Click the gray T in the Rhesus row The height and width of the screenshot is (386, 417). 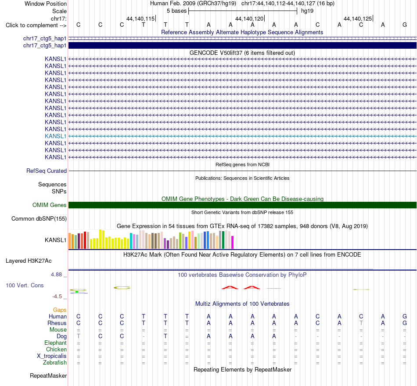coord(361,323)
